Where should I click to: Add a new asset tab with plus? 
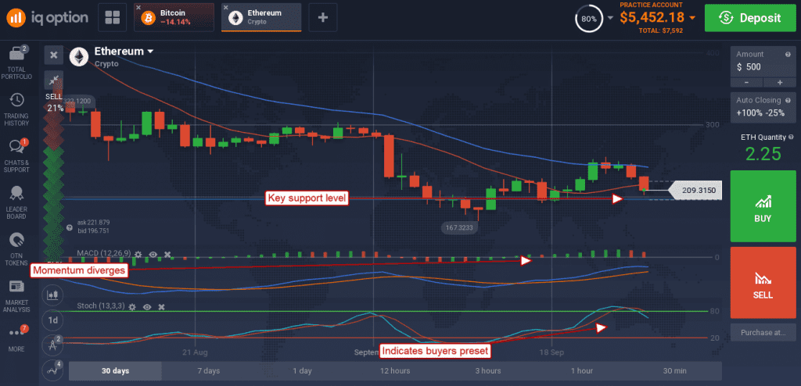pyautogui.click(x=323, y=17)
